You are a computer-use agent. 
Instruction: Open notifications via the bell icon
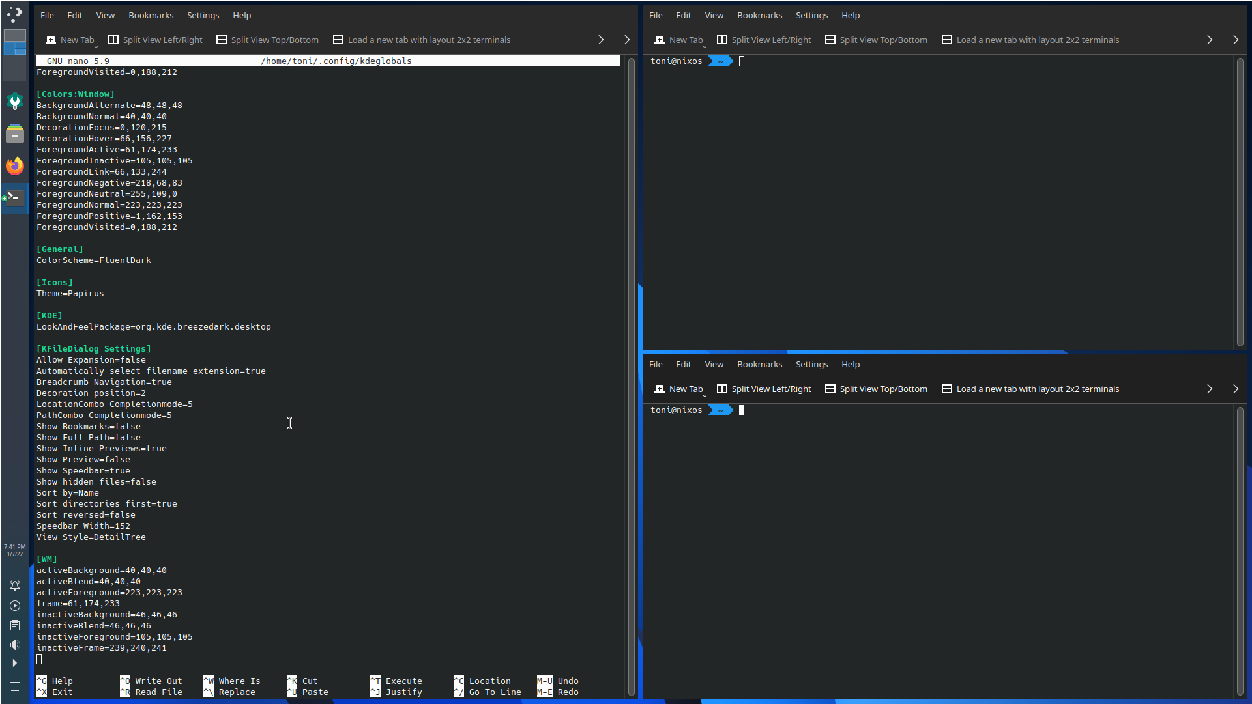(x=14, y=586)
